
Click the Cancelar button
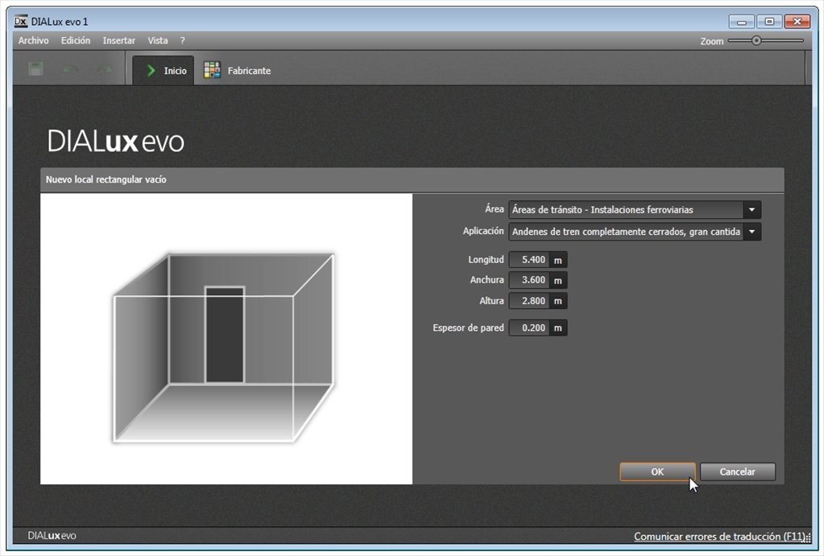pyautogui.click(x=737, y=472)
